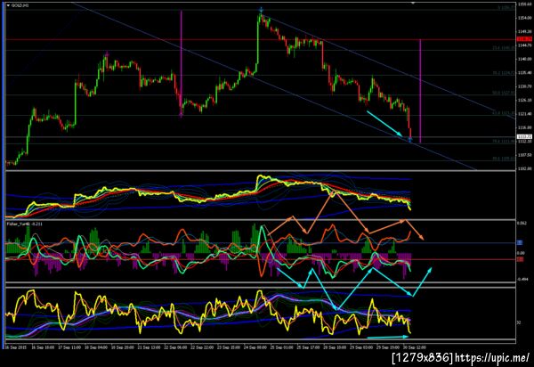The image size is (534, 367).
Task: Click the red price tag on the axis
Action: (524, 39)
